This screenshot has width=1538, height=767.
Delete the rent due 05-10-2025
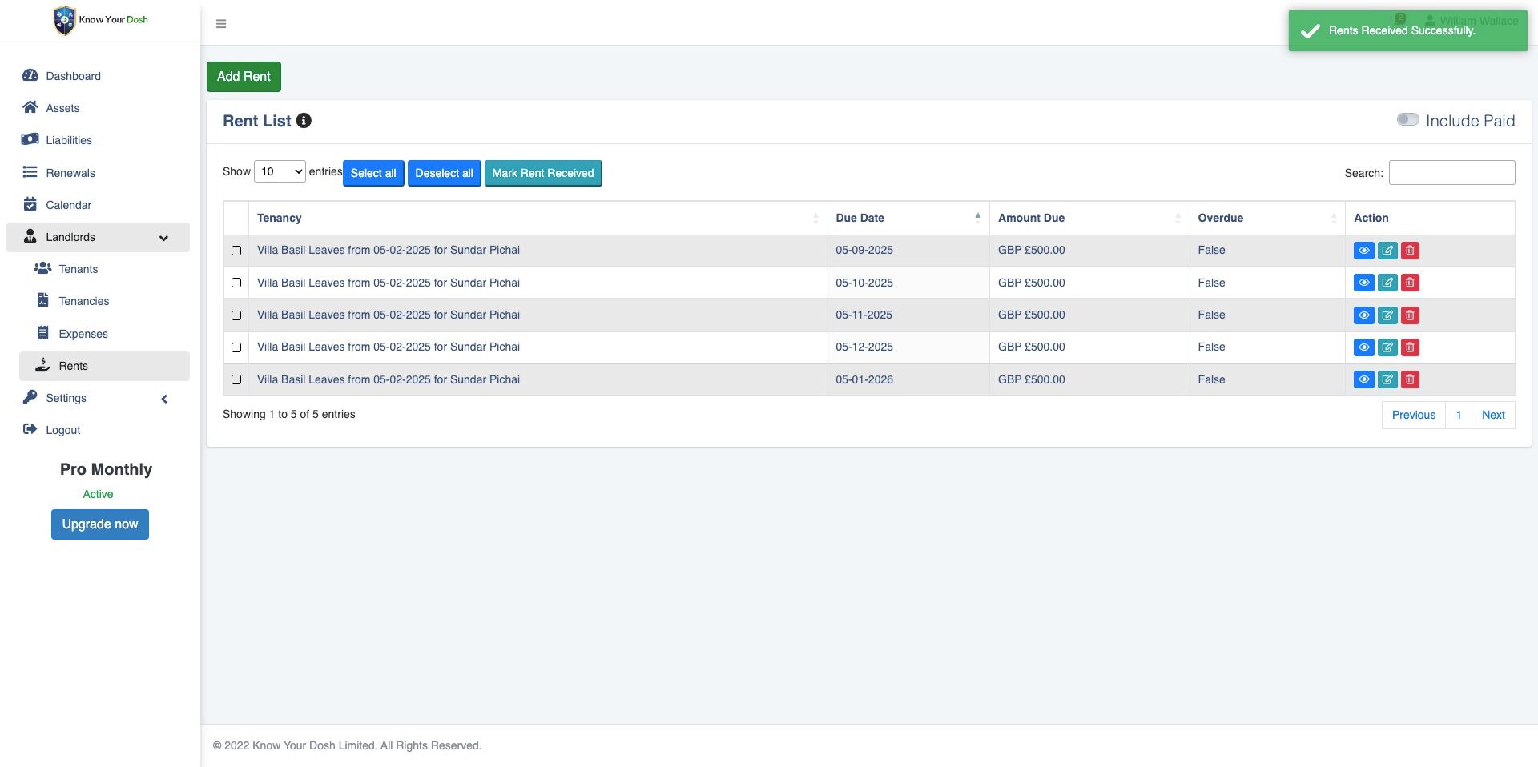click(1410, 283)
